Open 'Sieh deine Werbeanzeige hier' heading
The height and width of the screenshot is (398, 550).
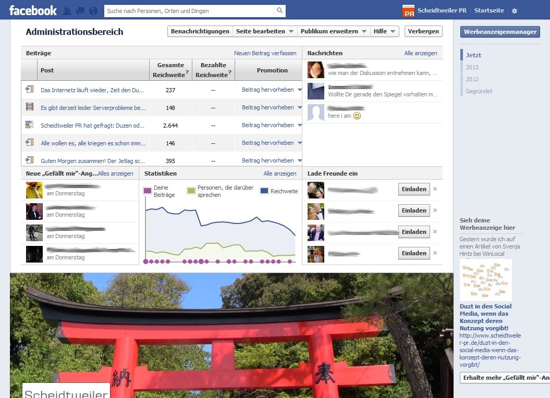487,223
